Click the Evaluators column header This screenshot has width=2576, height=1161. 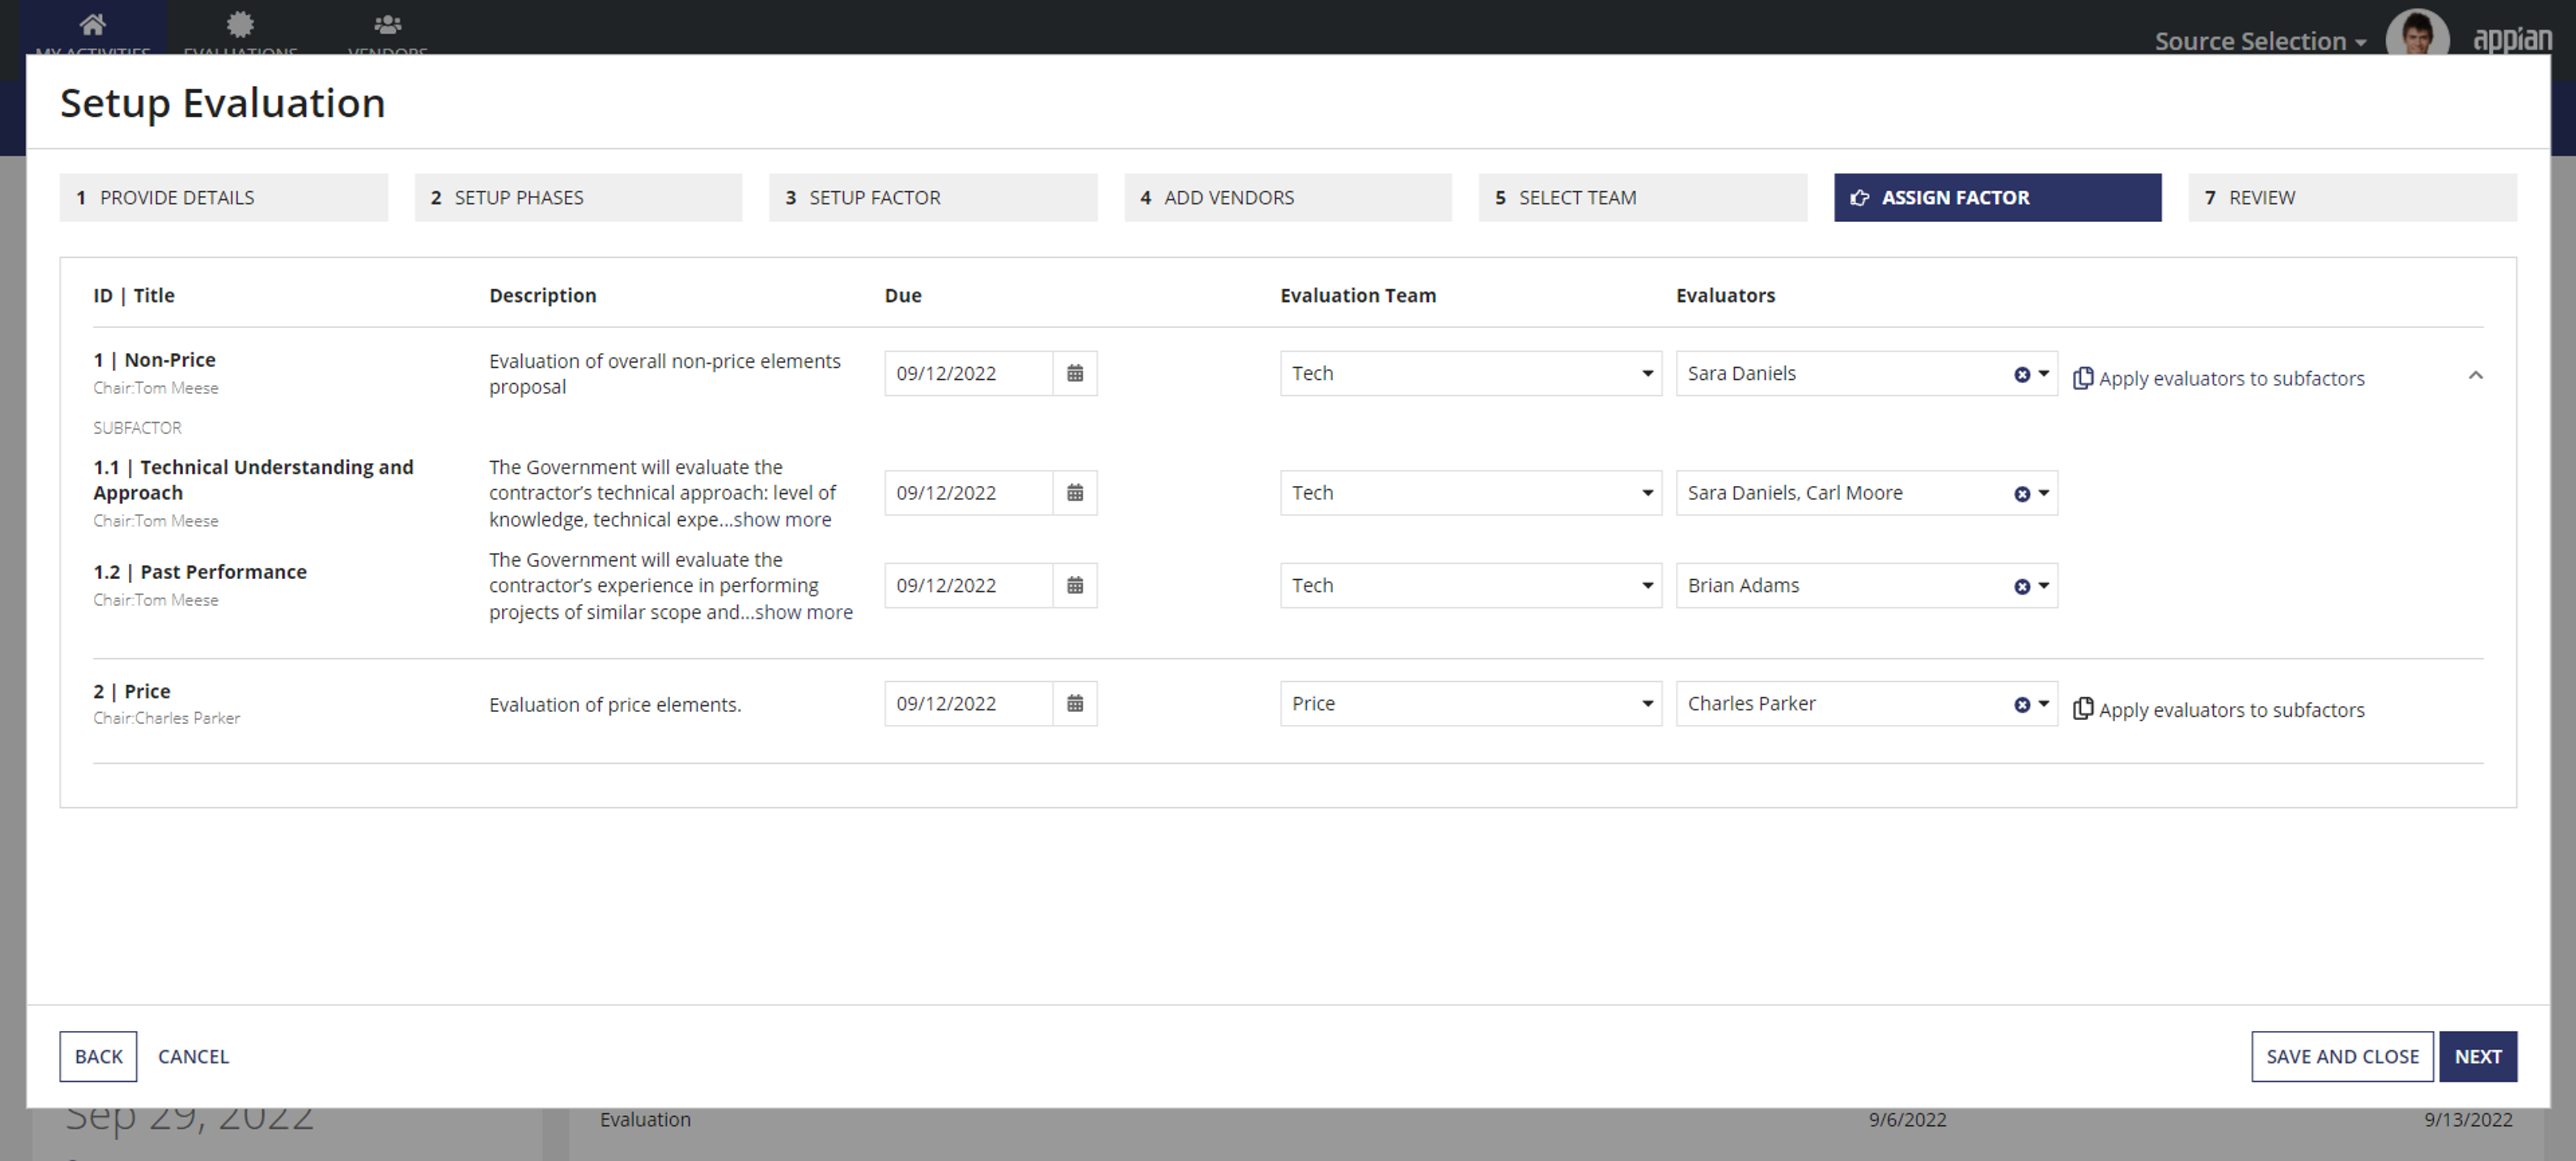click(1725, 295)
